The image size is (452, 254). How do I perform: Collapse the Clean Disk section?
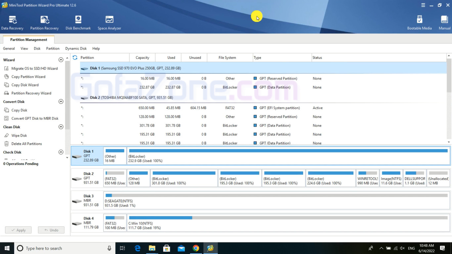61,127
